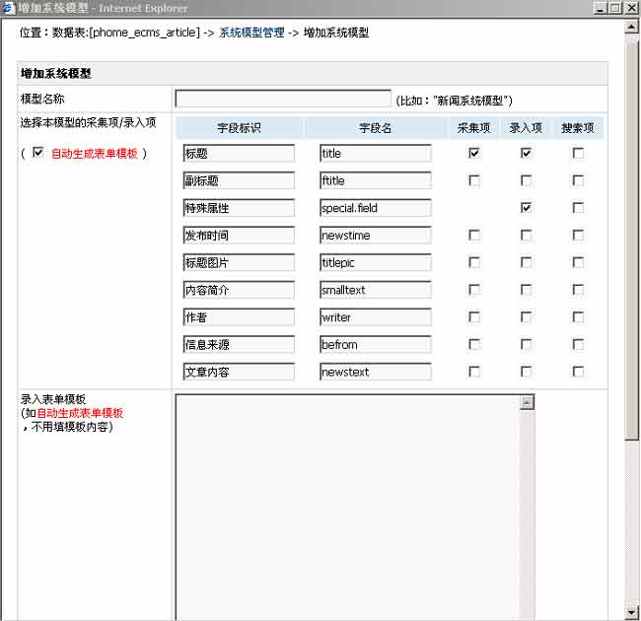This screenshot has width=641, height=621.
Task: Enable 搜索项 for the newstext row
Action: (x=578, y=372)
